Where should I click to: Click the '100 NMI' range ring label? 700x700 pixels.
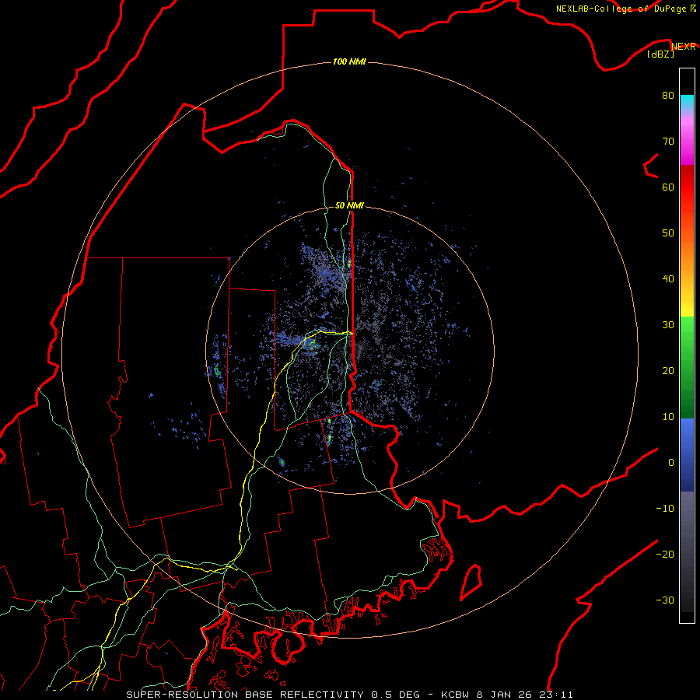tap(349, 61)
